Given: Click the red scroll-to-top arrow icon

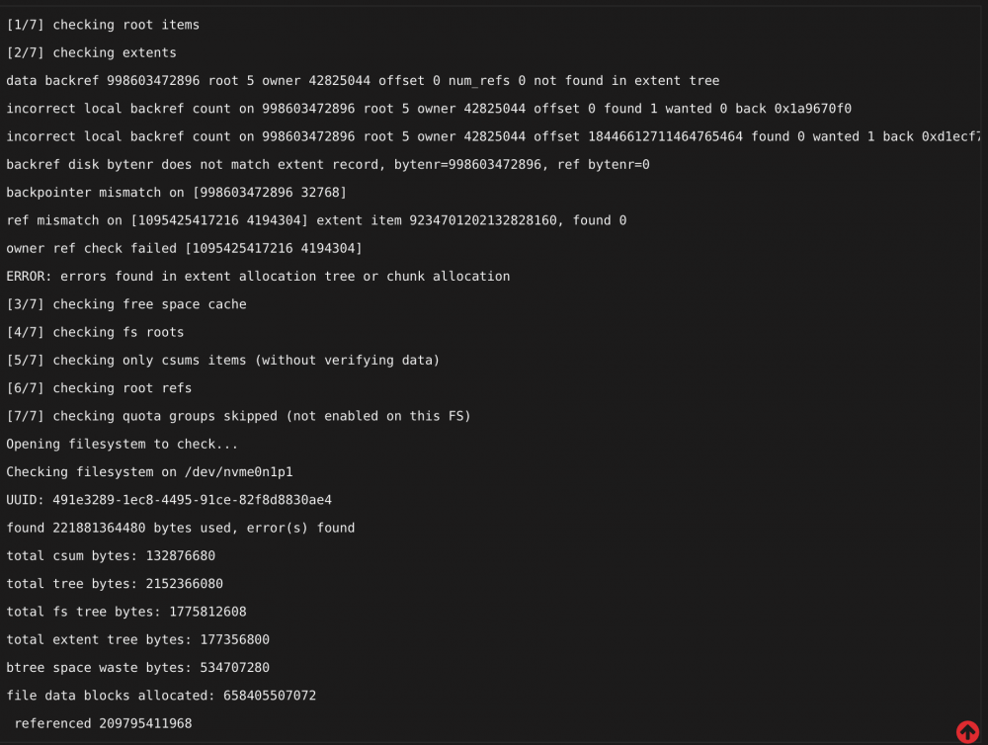Looking at the screenshot, I should point(967,732).
